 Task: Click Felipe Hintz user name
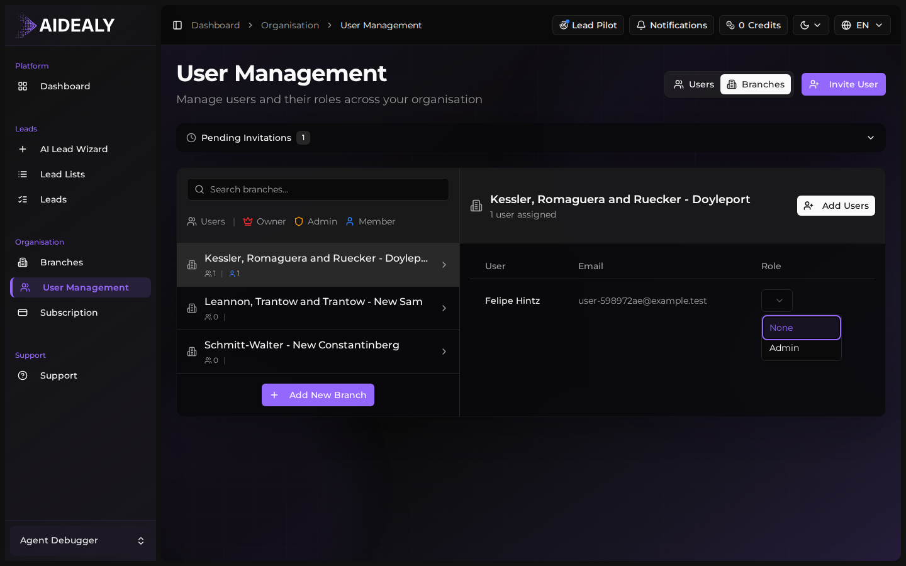[x=512, y=301]
